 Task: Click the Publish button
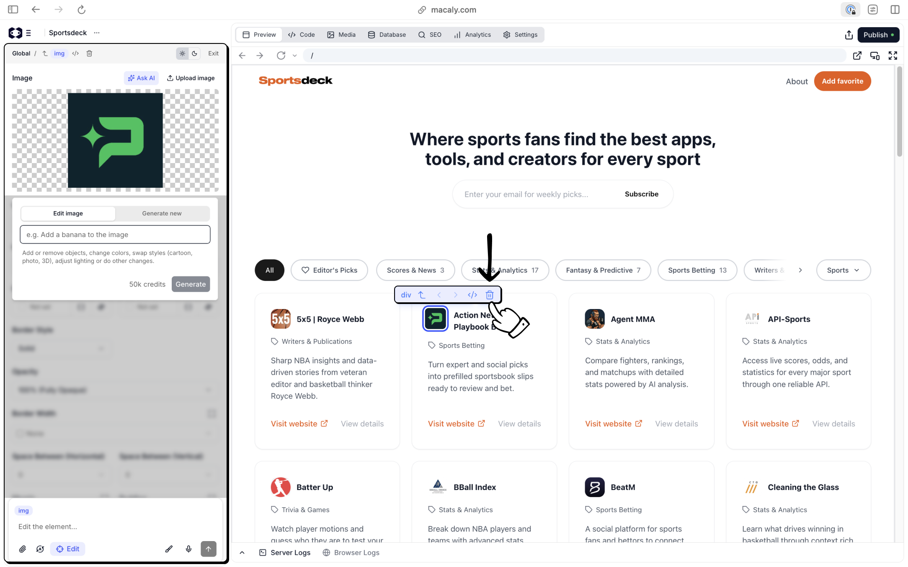click(878, 35)
